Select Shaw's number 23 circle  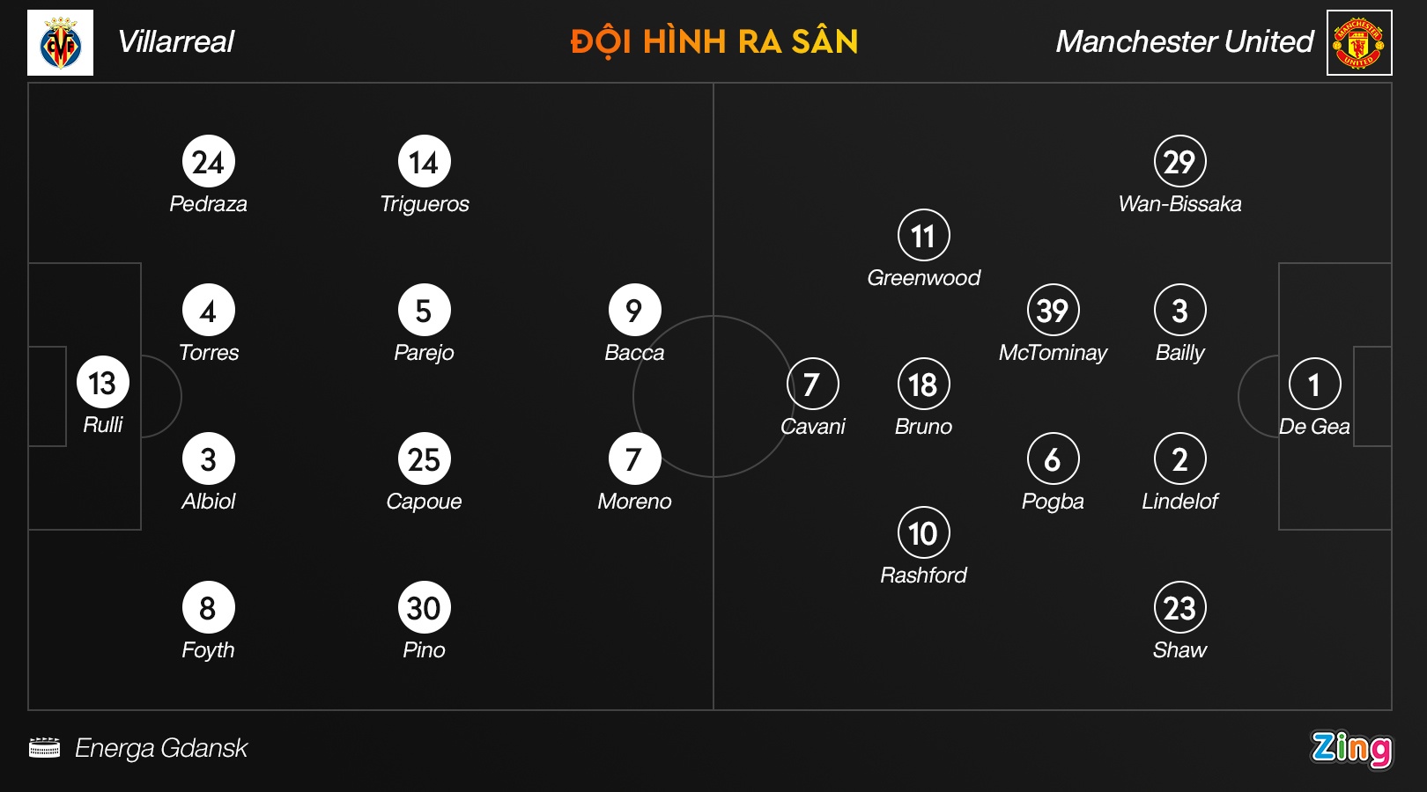pos(1179,607)
